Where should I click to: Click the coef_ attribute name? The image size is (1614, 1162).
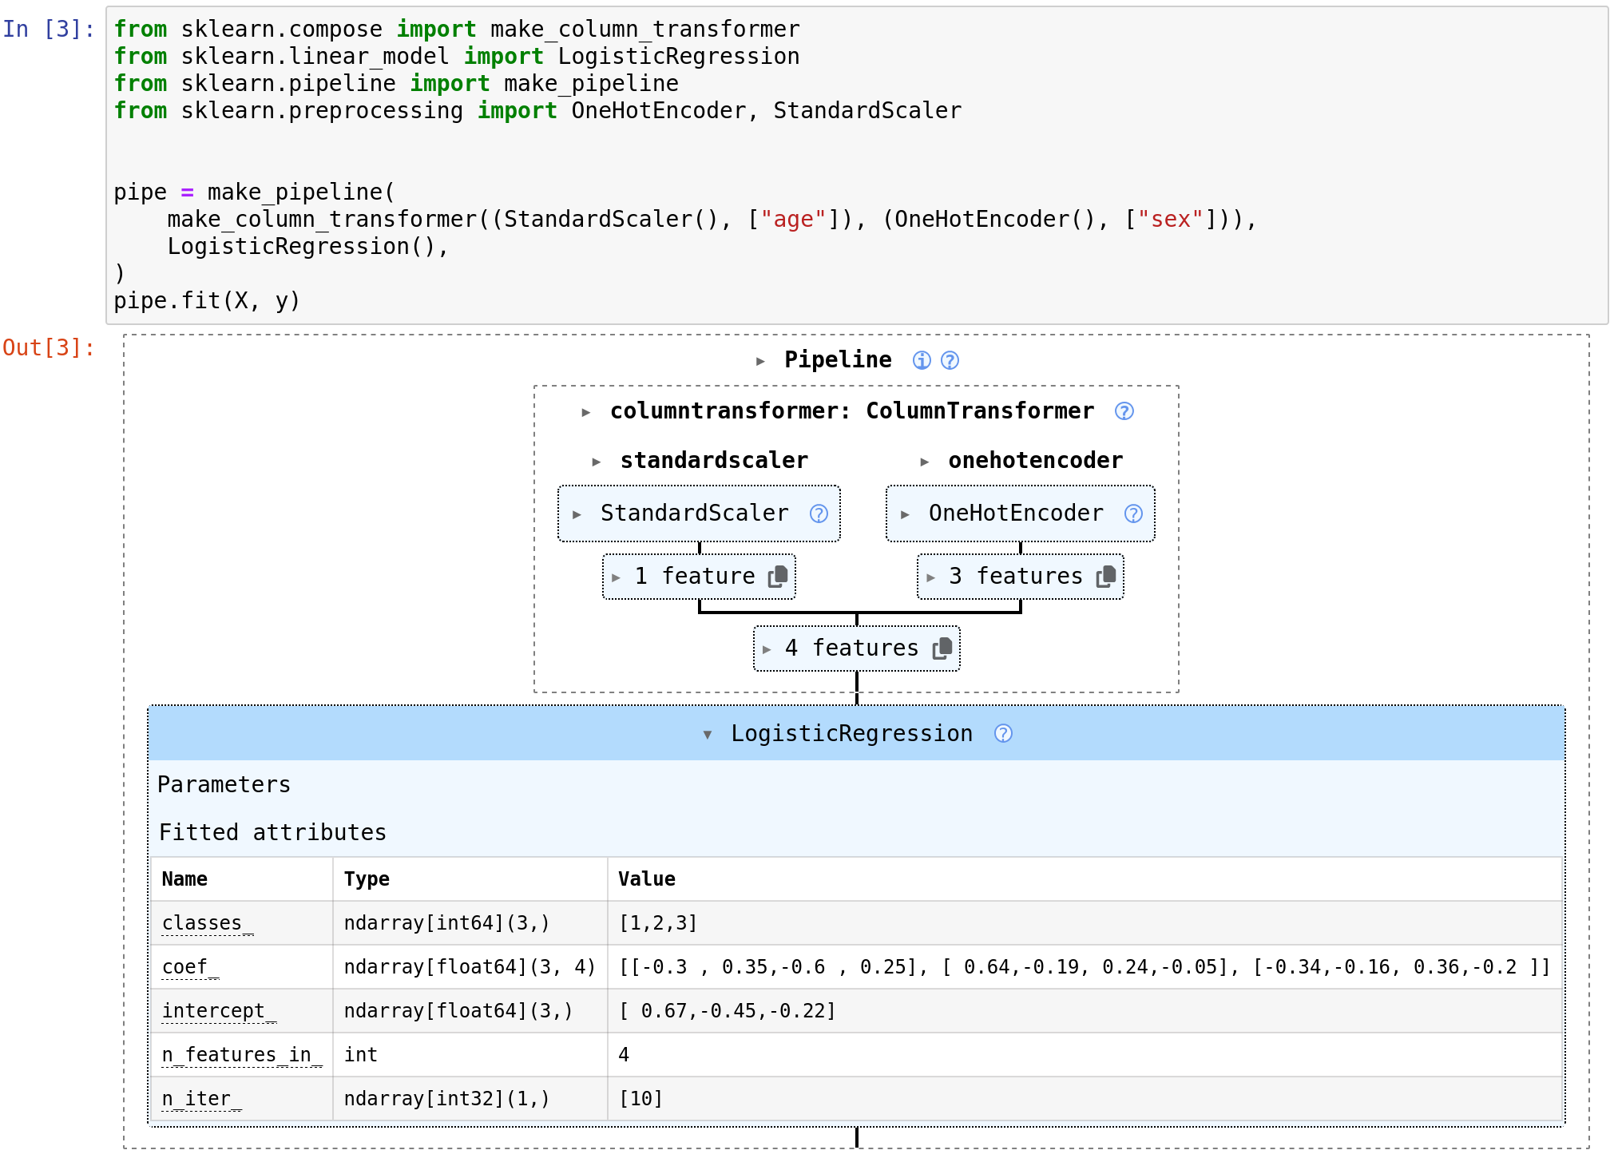point(190,967)
